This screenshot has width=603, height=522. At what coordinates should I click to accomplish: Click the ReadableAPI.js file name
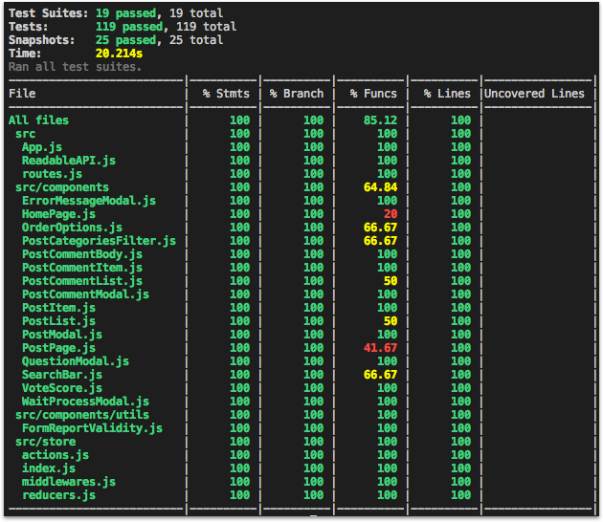coord(69,161)
